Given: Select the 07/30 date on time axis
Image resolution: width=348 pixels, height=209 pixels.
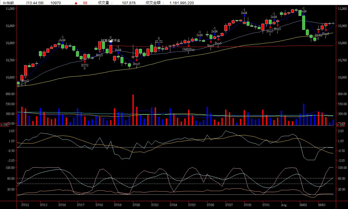Looking at the screenshot, I should 248,205.
